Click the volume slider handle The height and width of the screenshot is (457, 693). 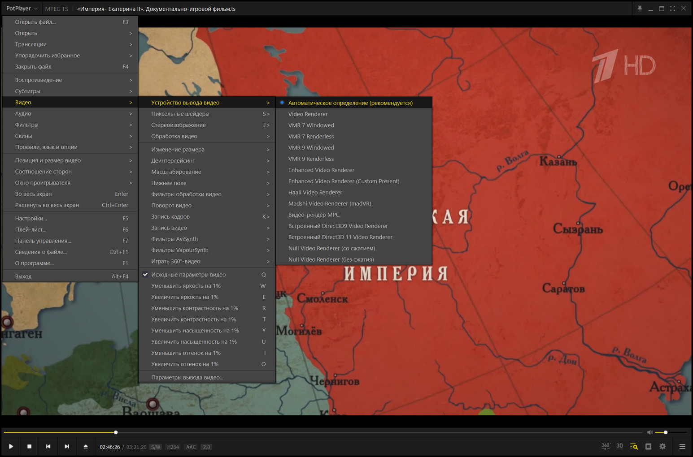click(x=666, y=432)
